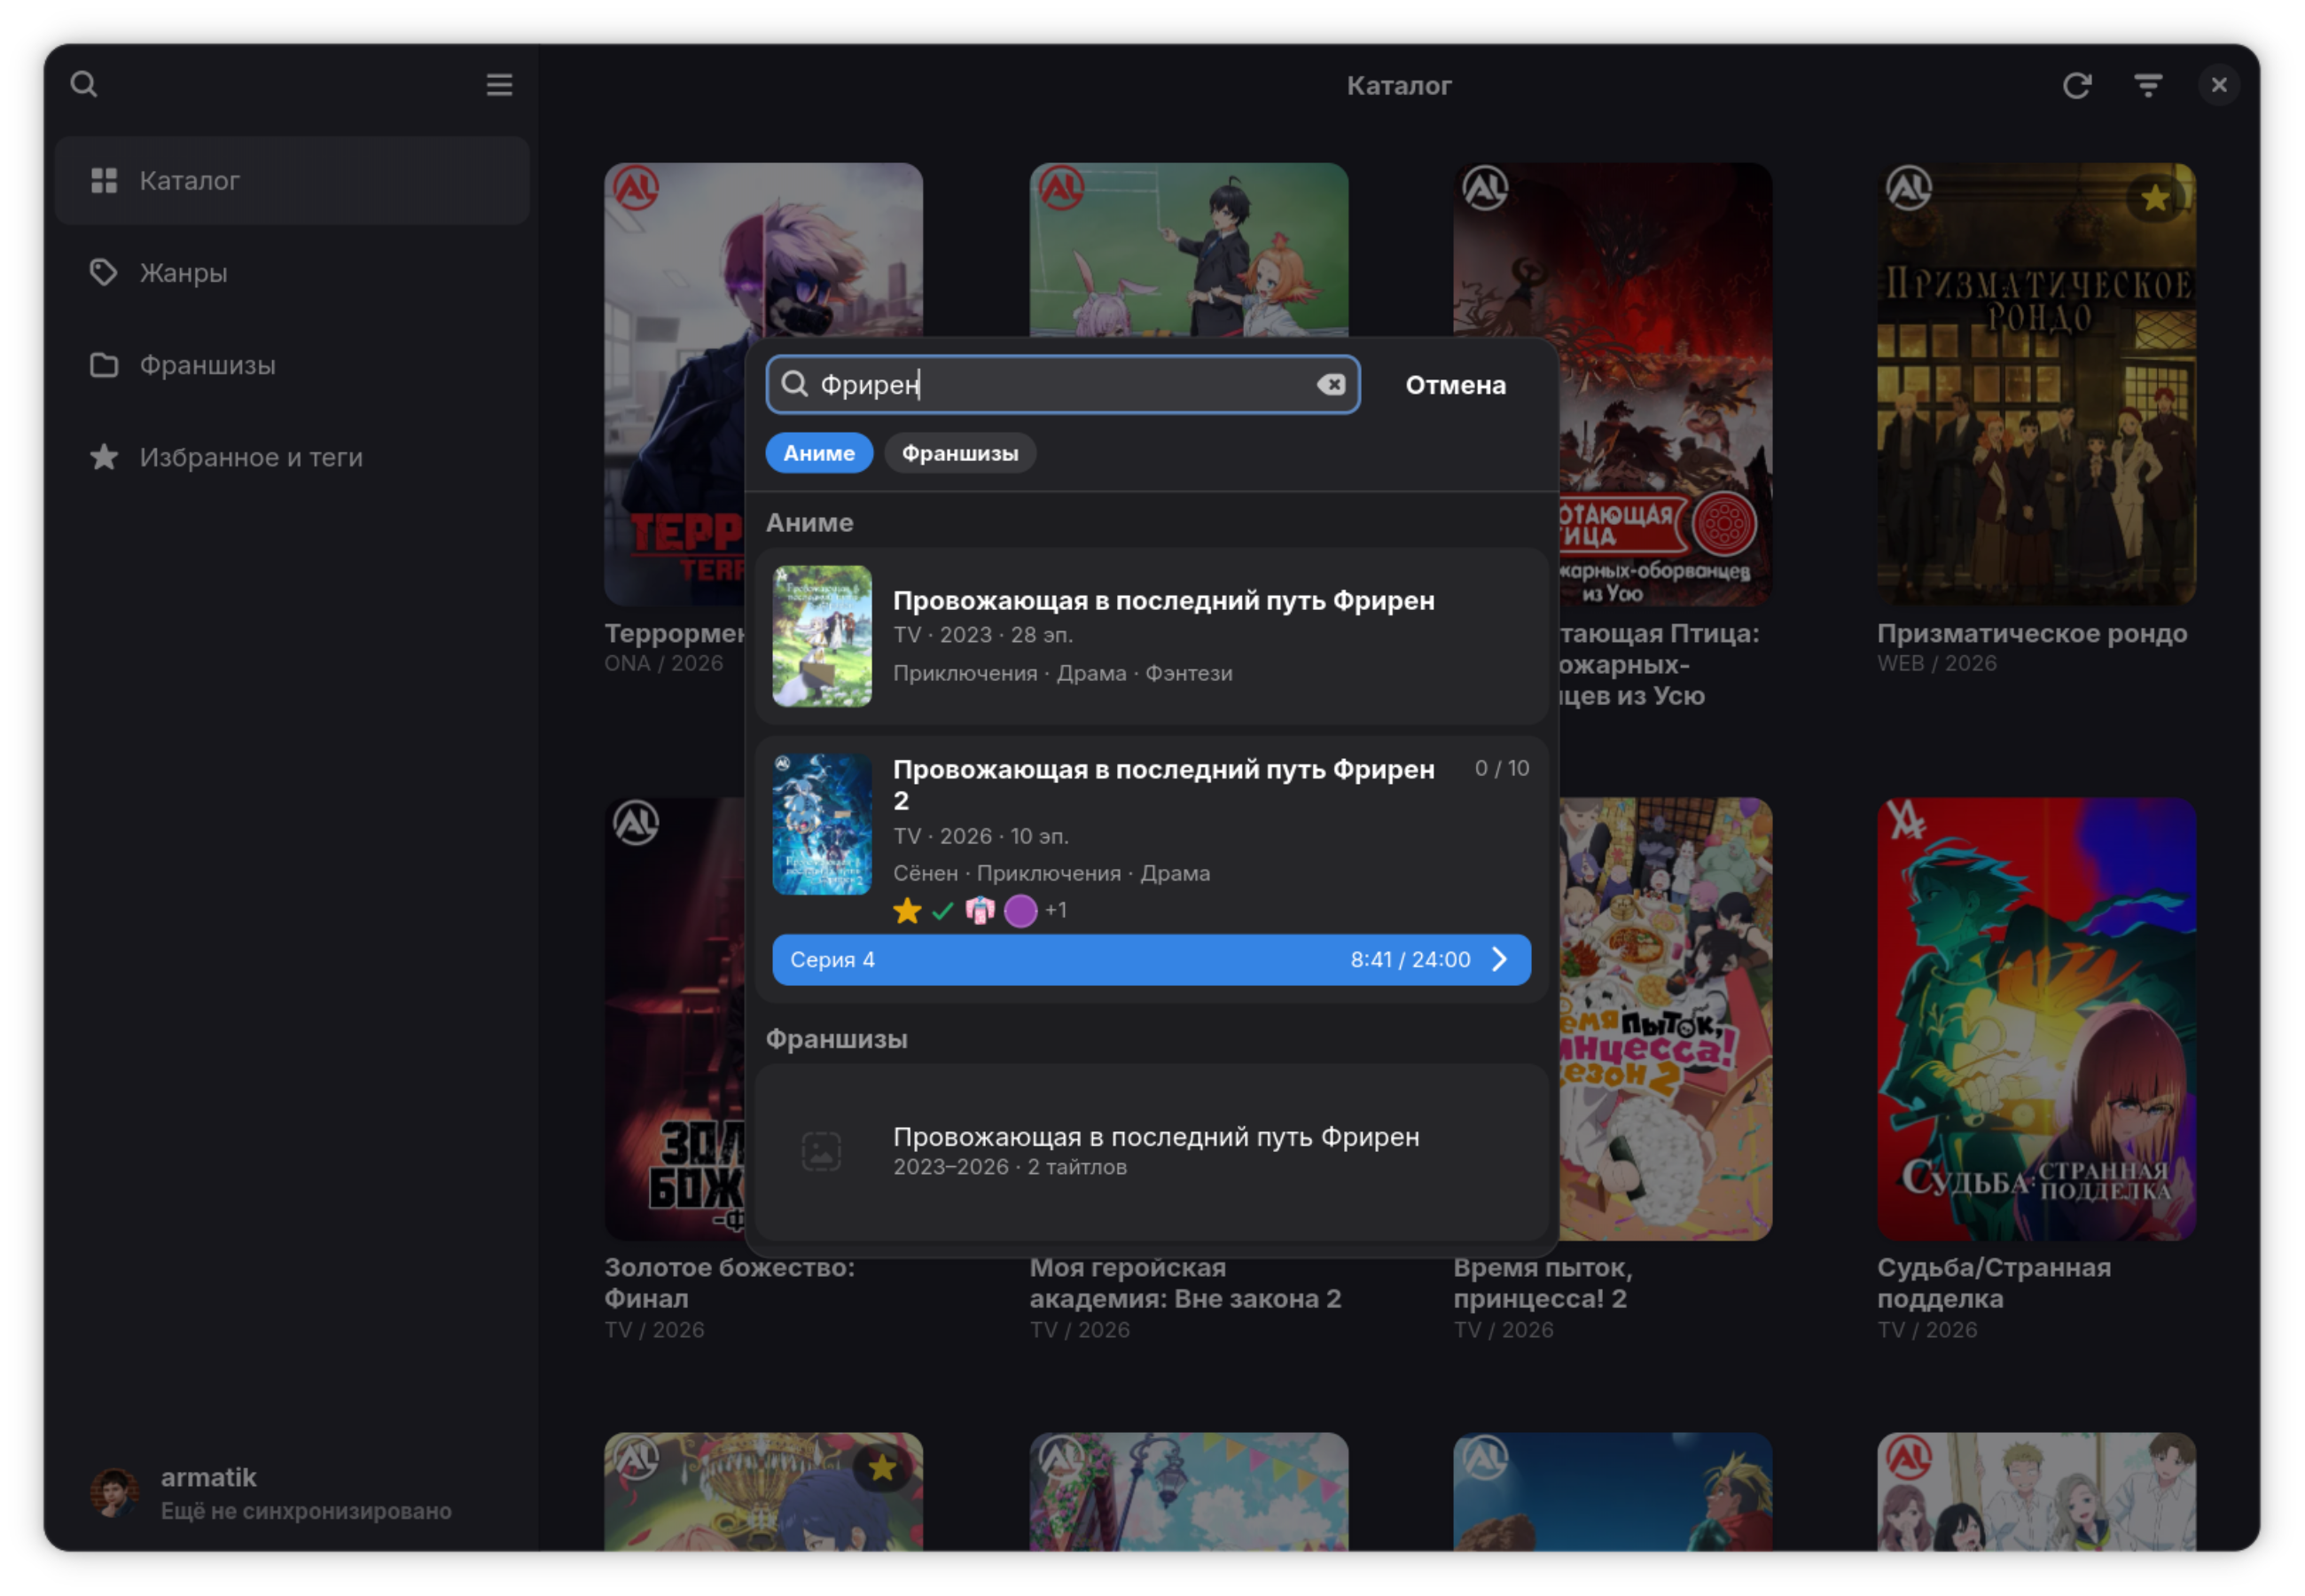Click the 'TV · 2023 · 28 эп.' line
The height and width of the screenshot is (1596, 2305).
[982, 635]
